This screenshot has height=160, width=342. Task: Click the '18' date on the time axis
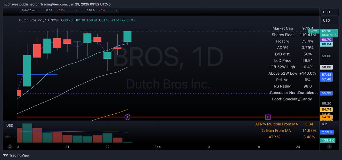(x=258, y=147)
